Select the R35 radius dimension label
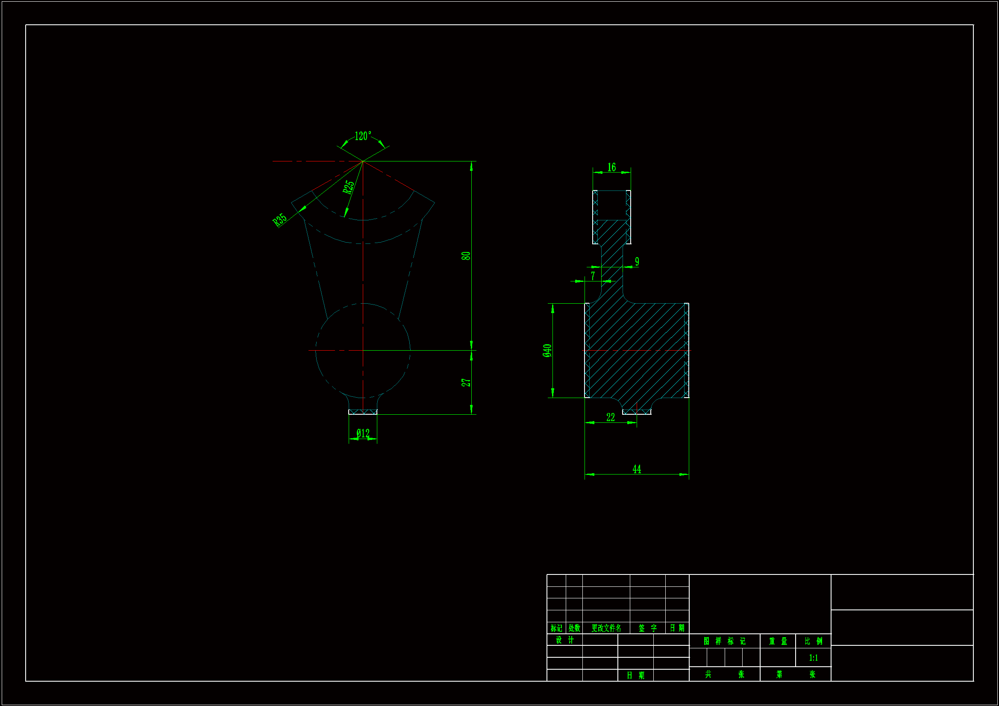This screenshot has height=706, width=999. click(279, 220)
